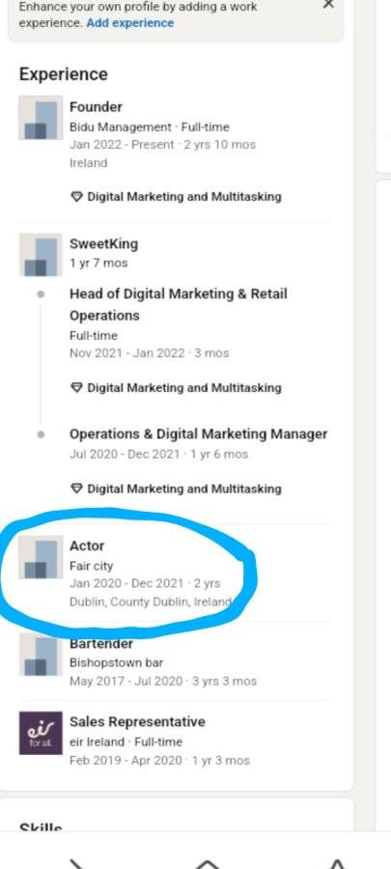Click the Experience section heading
This screenshot has width=391, height=869.
(x=63, y=74)
